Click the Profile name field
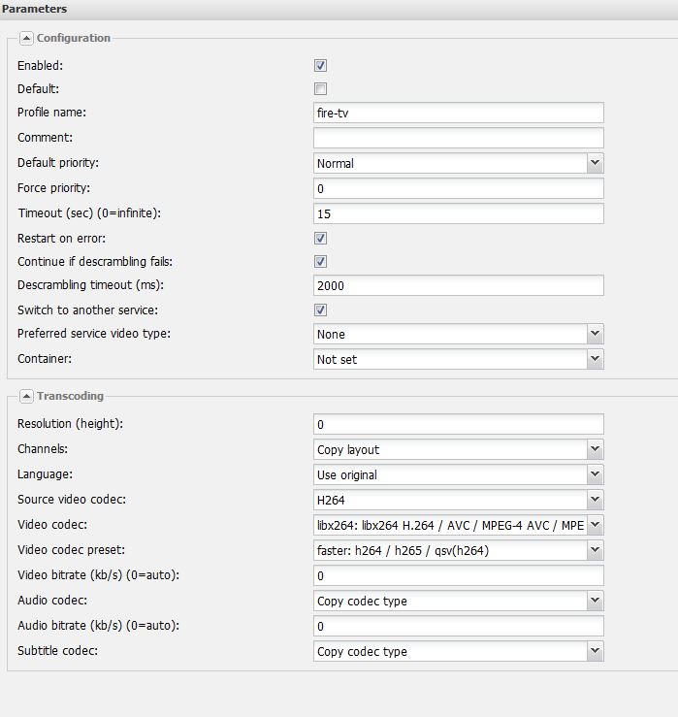Viewport: 678px width, 717px height. coord(459,113)
